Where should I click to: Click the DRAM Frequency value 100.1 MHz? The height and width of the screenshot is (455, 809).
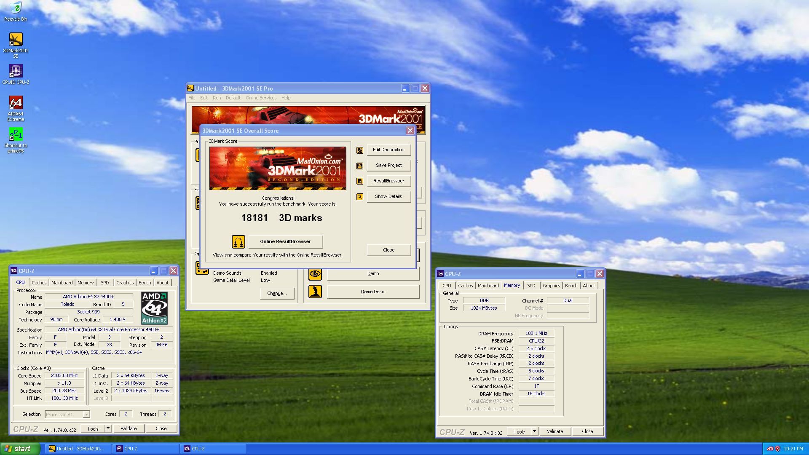point(536,334)
